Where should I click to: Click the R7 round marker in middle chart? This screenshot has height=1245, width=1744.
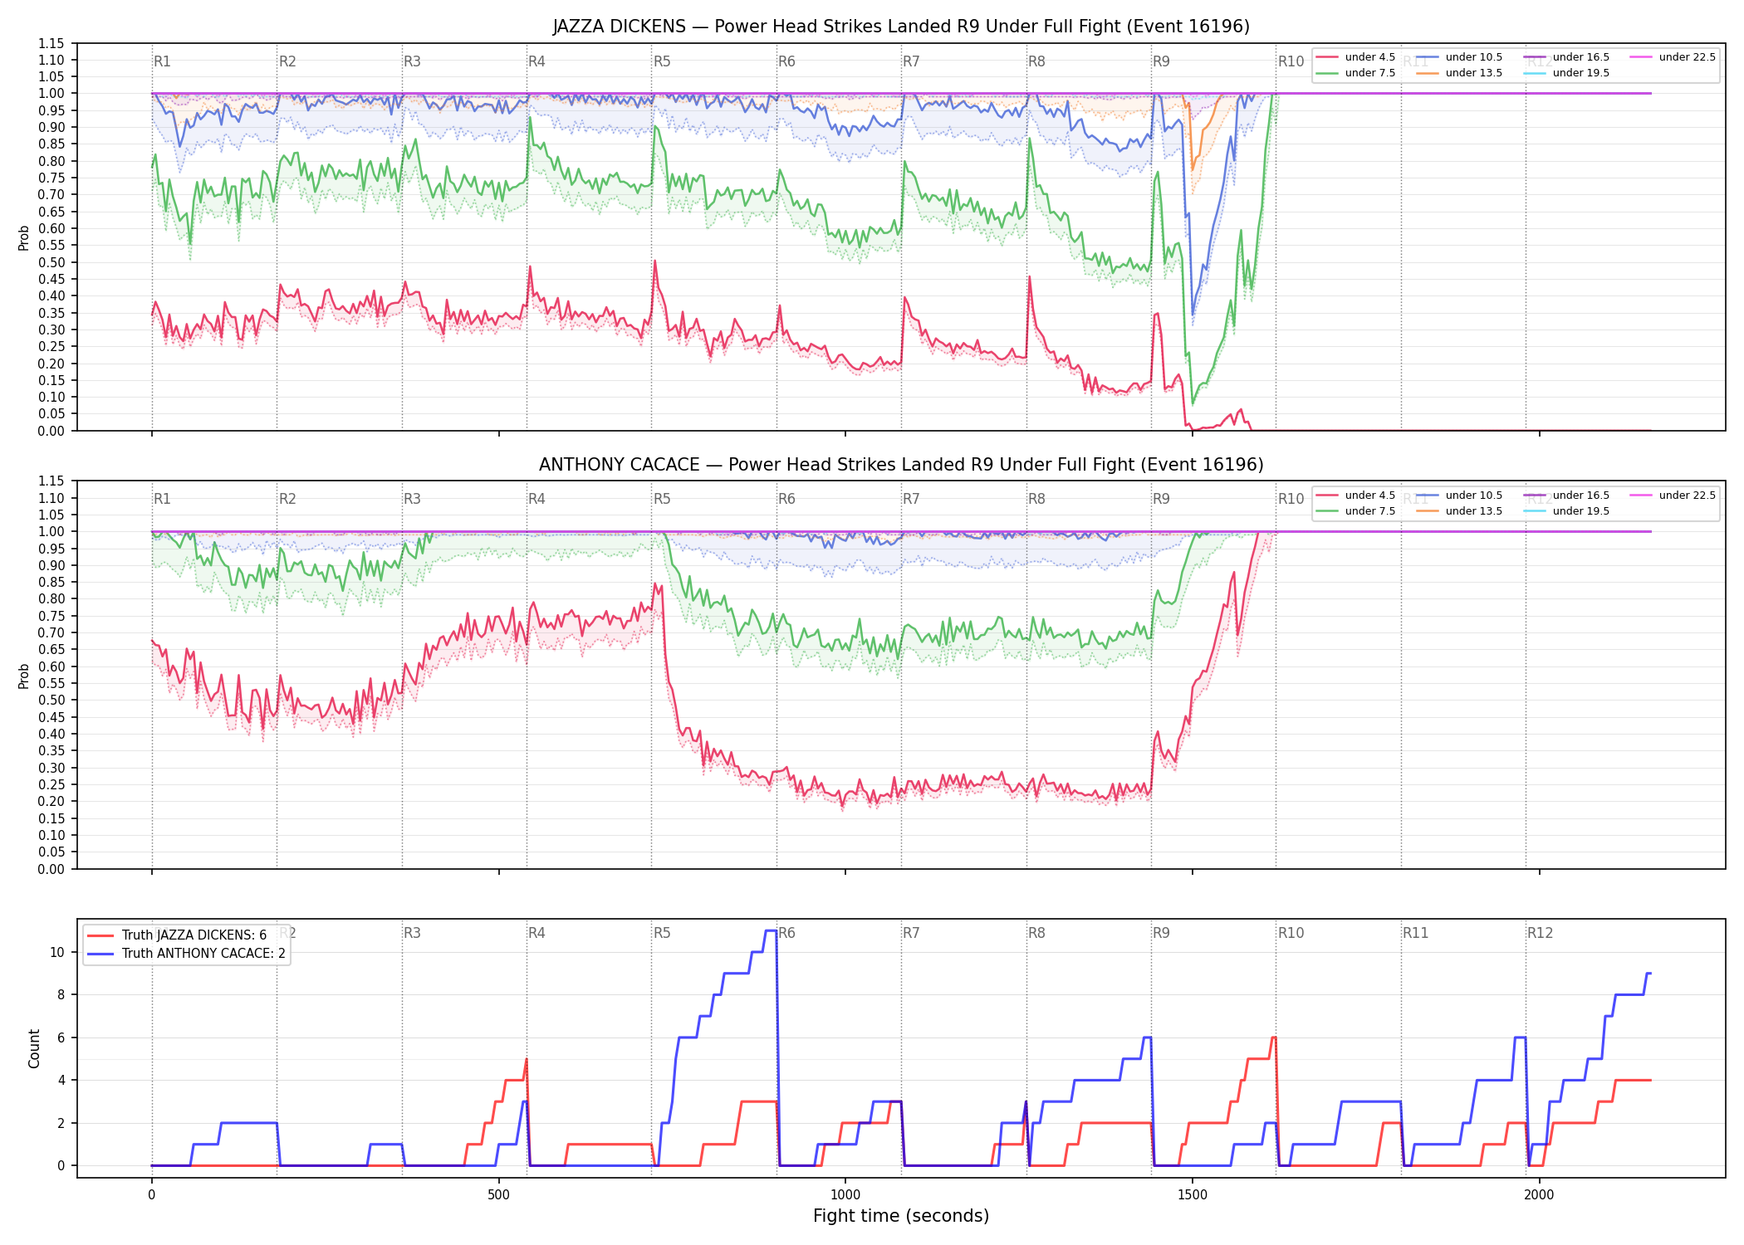point(911,499)
